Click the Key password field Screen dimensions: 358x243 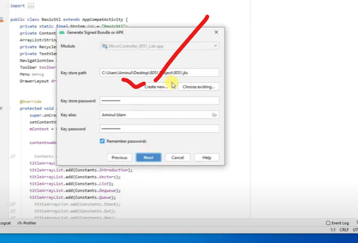coord(160,129)
